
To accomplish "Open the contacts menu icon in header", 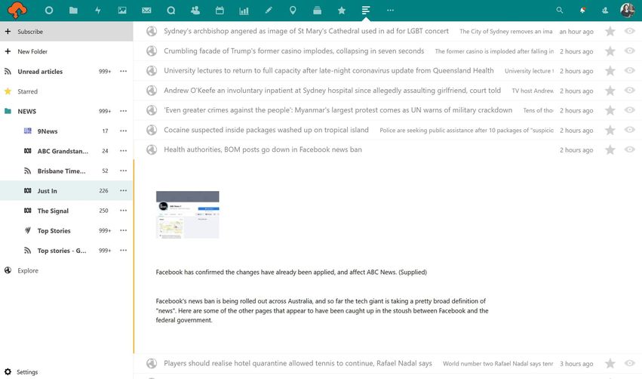I will pyautogui.click(x=605, y=11).
